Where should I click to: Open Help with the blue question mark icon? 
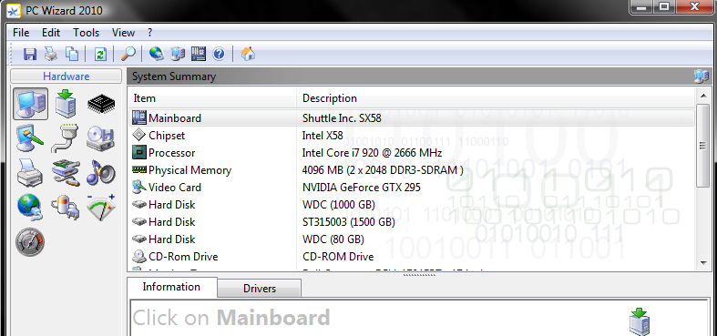click(219, 54)
